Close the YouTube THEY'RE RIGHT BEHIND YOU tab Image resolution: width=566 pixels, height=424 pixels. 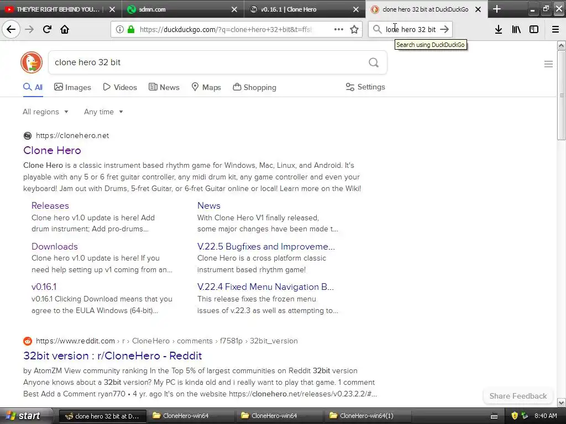(x=112, y=9)
